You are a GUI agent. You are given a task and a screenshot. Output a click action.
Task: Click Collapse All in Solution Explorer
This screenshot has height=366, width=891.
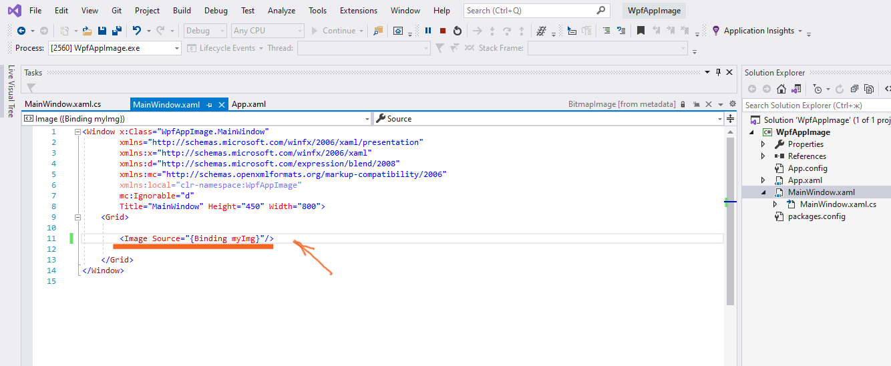tap(854, 89)
